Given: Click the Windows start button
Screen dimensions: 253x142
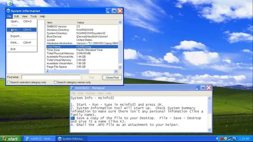Looking at the screenshot, I should [x=11, y=139].
